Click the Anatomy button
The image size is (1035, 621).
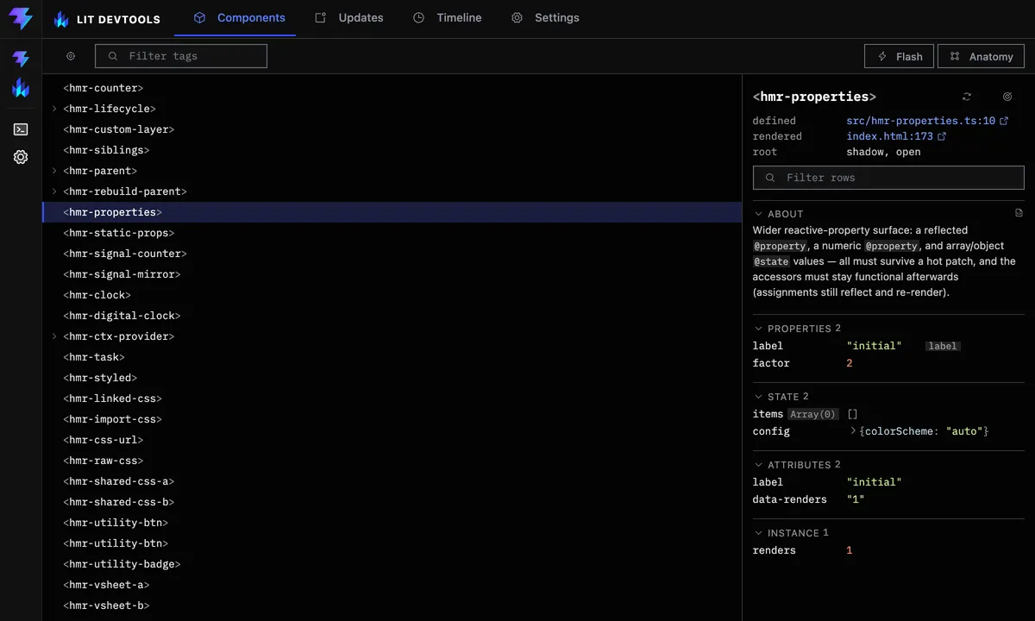982,56
